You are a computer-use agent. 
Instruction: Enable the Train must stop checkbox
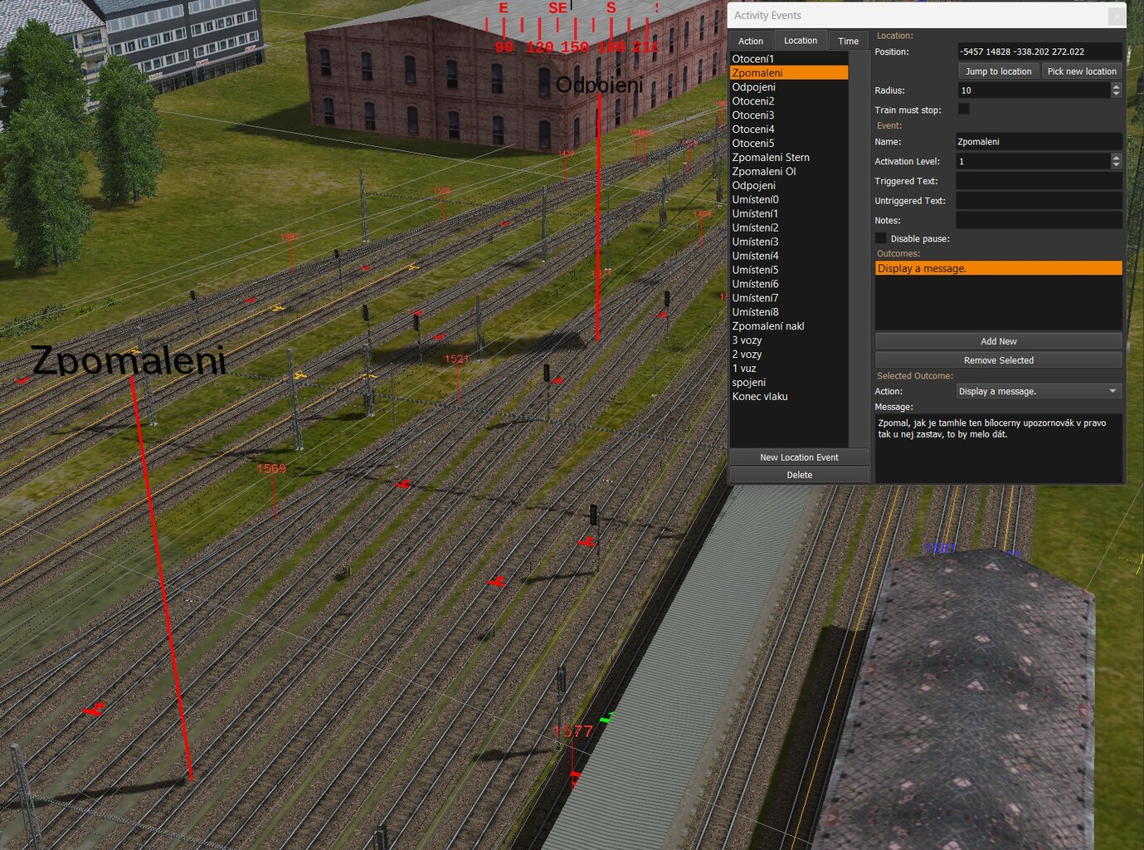pos(964,109)
